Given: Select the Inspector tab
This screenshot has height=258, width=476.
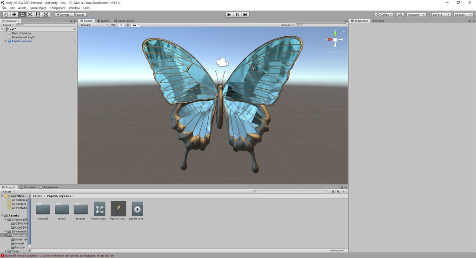Looking at the screenshot, I should click(x=359, y=21).
